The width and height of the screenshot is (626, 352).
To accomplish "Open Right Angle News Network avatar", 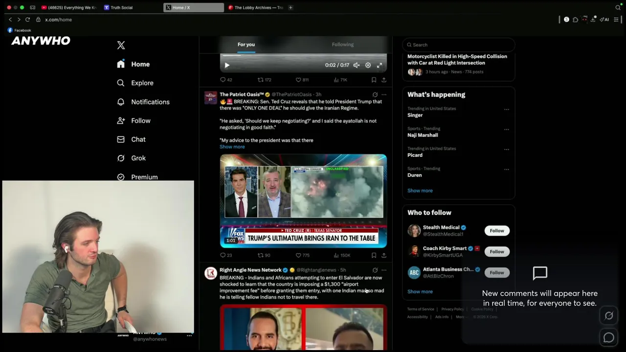I will click(211, 273).
